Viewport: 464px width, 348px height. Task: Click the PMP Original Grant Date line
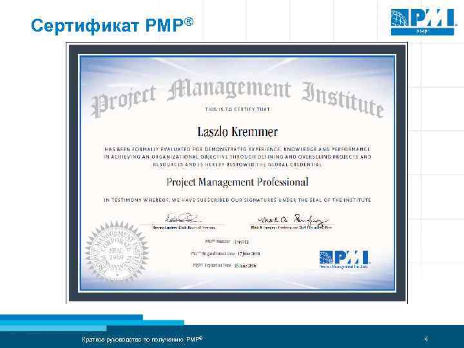[225, 254]
